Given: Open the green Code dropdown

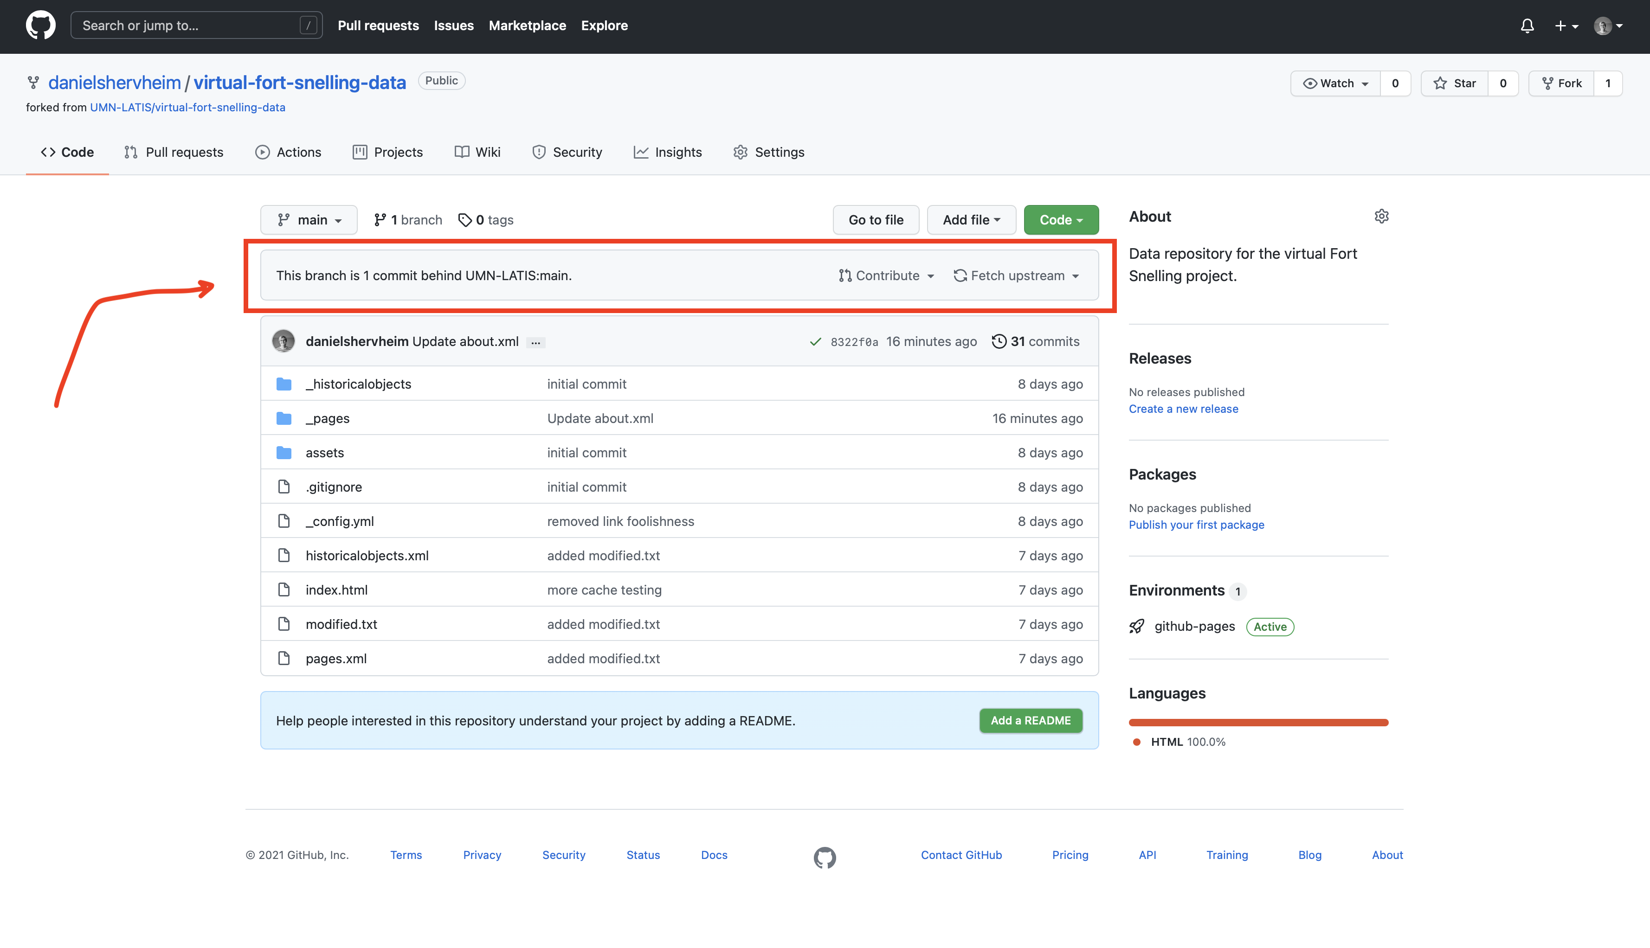Looking at the screenshot, I should tap(1060, 220).
